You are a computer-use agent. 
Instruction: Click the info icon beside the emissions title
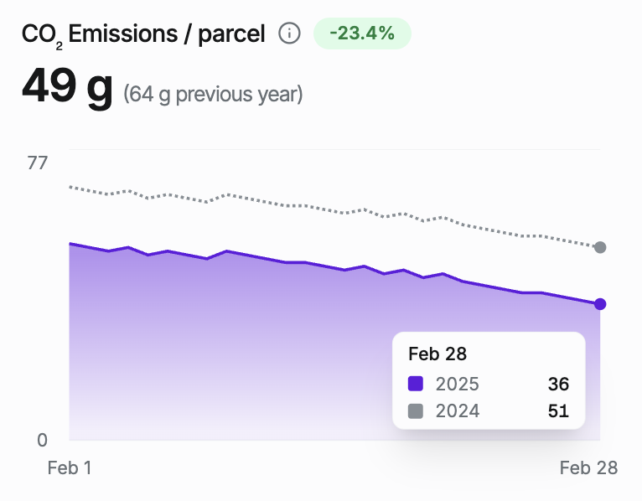tap(289, 34)
